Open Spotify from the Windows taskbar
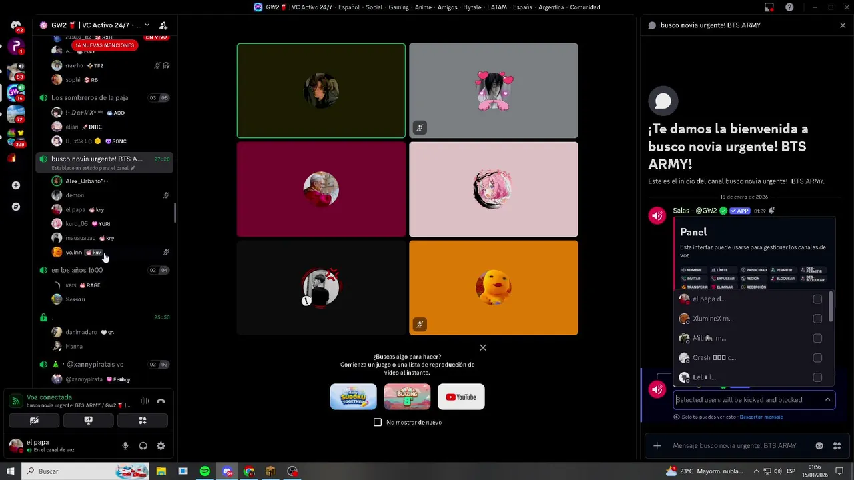The height and width of the screenshot is (480, 854). coord(205,471)
